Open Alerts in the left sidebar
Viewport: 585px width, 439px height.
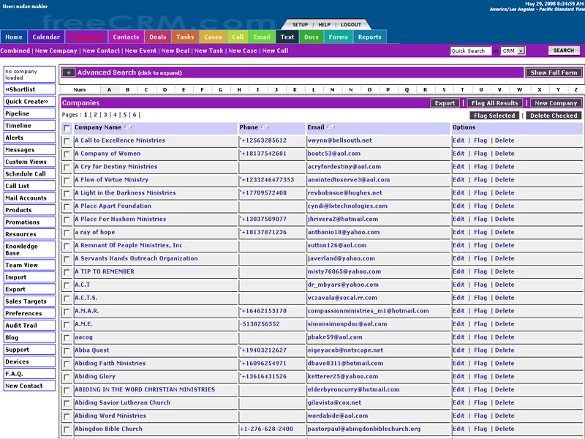(29, 138)
